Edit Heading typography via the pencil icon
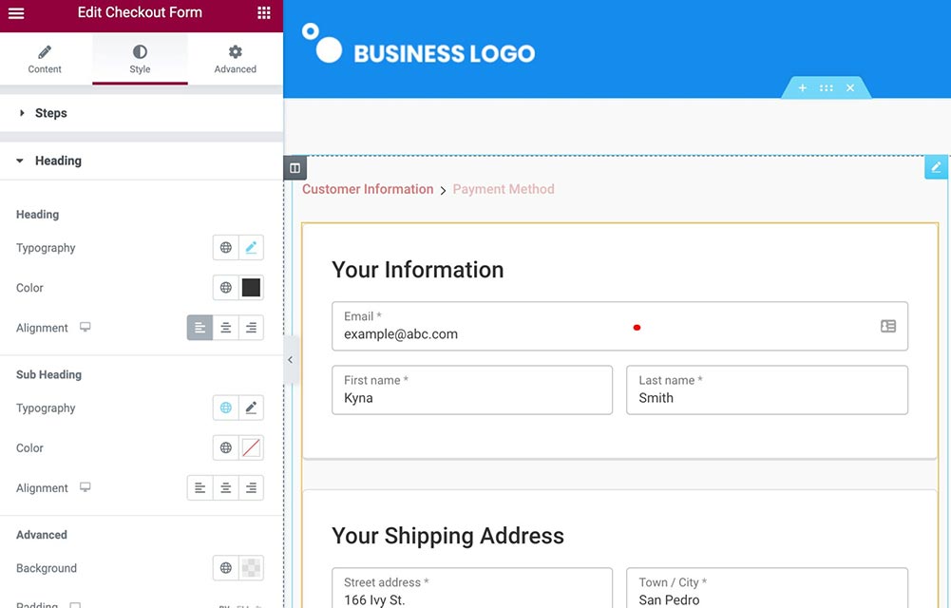 [x=251, y=247]
